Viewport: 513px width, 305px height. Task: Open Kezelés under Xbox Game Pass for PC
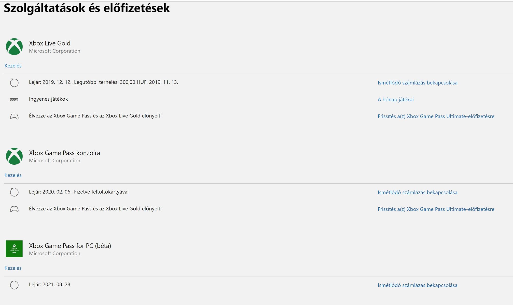(13, 268)
